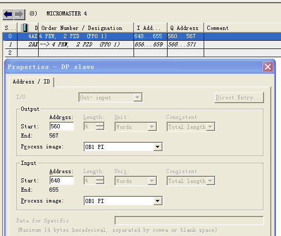Open the Address / ID tab
The image size is (281, 236).
pos(31,81)
